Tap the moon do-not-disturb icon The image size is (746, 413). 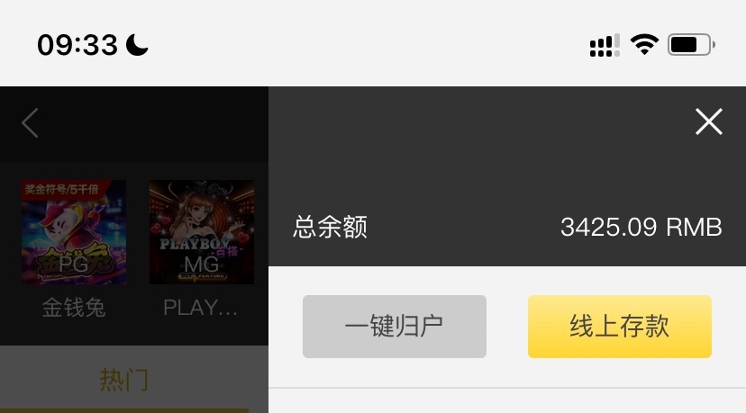[x=137, y=45]
